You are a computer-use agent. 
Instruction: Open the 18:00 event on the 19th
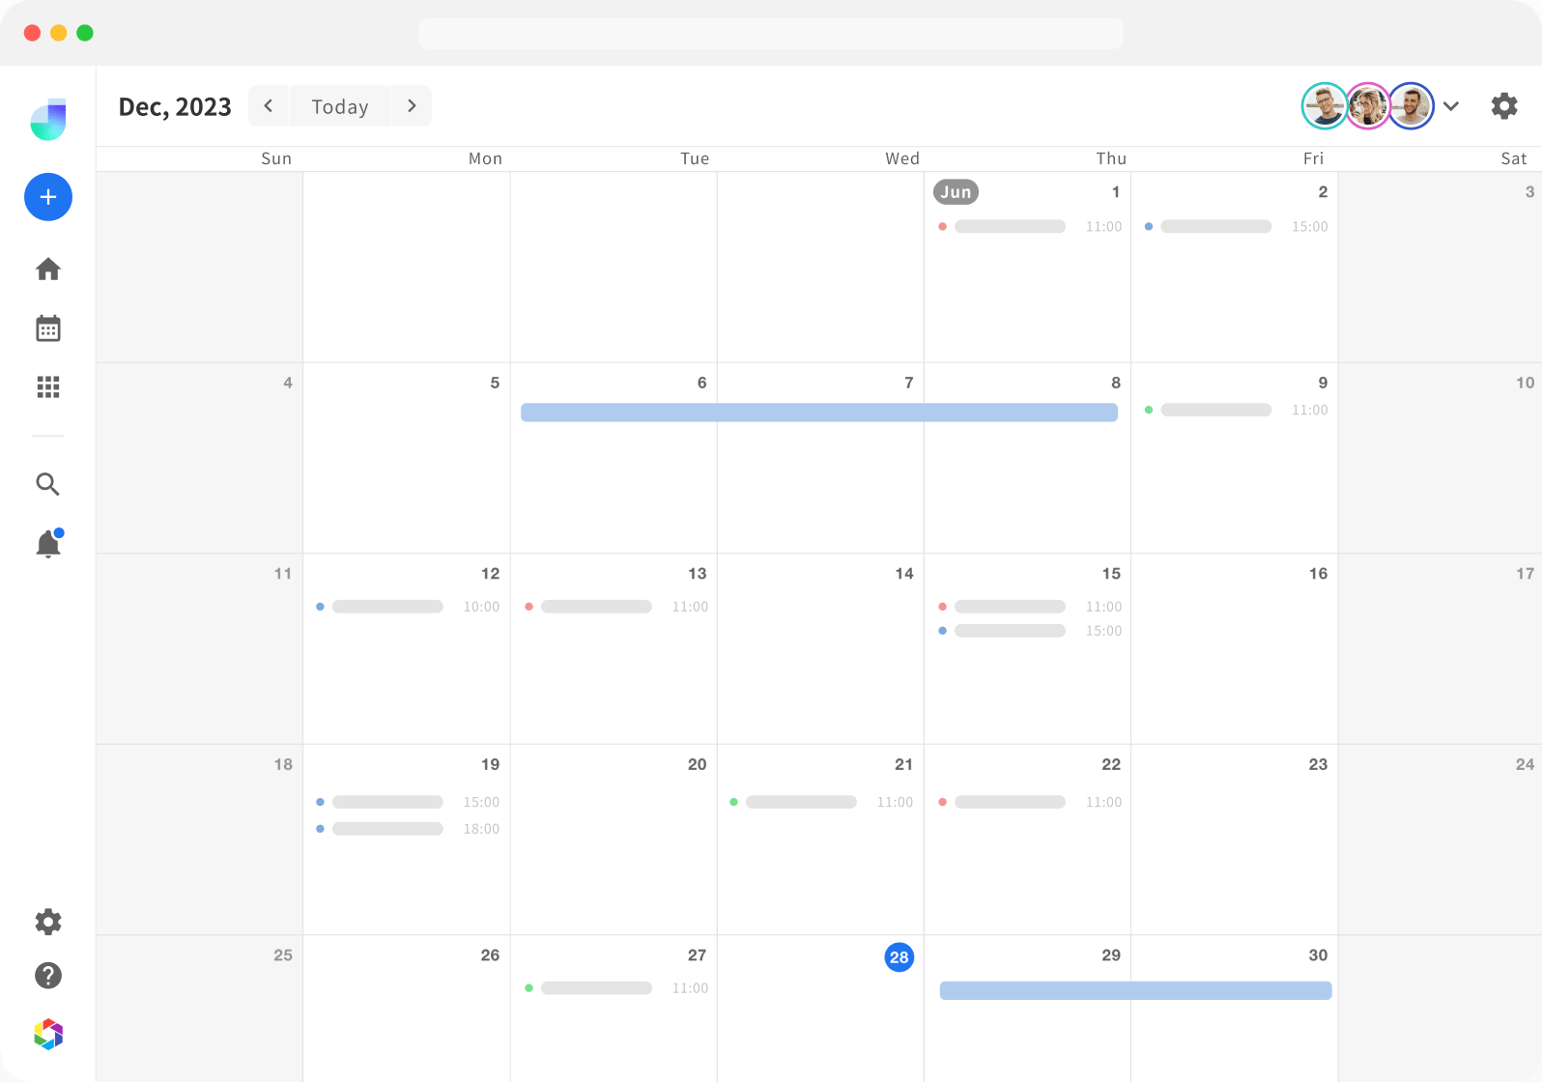[x=407, y=829]
